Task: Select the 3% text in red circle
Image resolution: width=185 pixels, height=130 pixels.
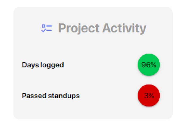Action: coord(149,96)
